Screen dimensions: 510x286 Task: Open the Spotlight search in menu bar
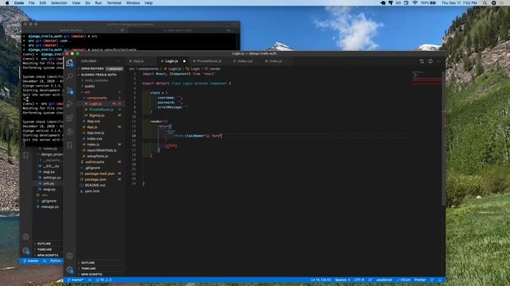(484, 3)
